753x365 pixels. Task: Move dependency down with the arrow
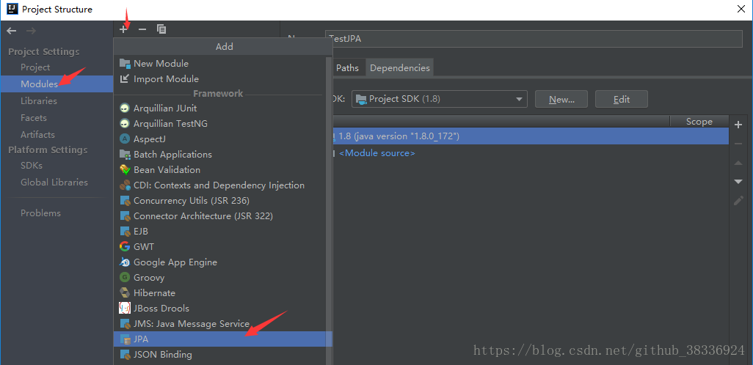click(x=738, y=181)
